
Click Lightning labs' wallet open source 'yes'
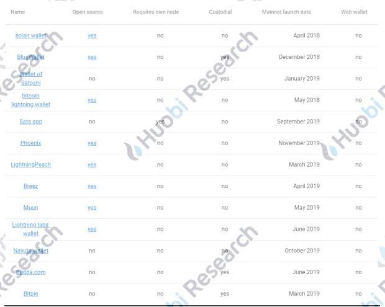click(92, 229)
